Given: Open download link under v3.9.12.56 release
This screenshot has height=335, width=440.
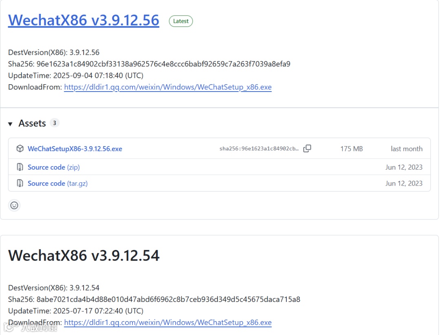Looking at the screenshot, I should 168,87.
